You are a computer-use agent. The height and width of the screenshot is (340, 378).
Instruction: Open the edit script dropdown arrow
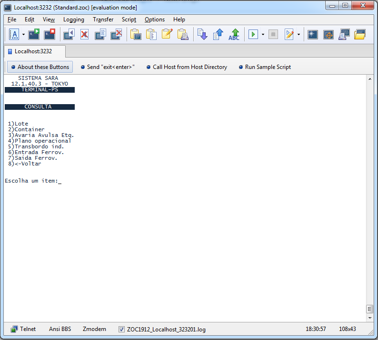[298, 34]
